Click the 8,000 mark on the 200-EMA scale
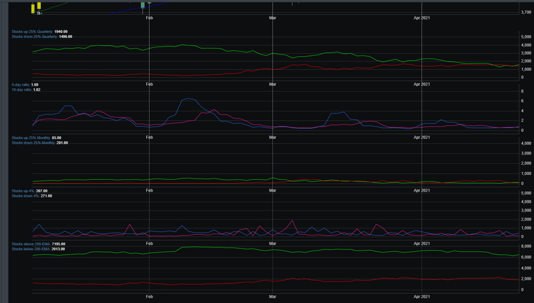This screenshot has height=303, width=534. [526, 246]
